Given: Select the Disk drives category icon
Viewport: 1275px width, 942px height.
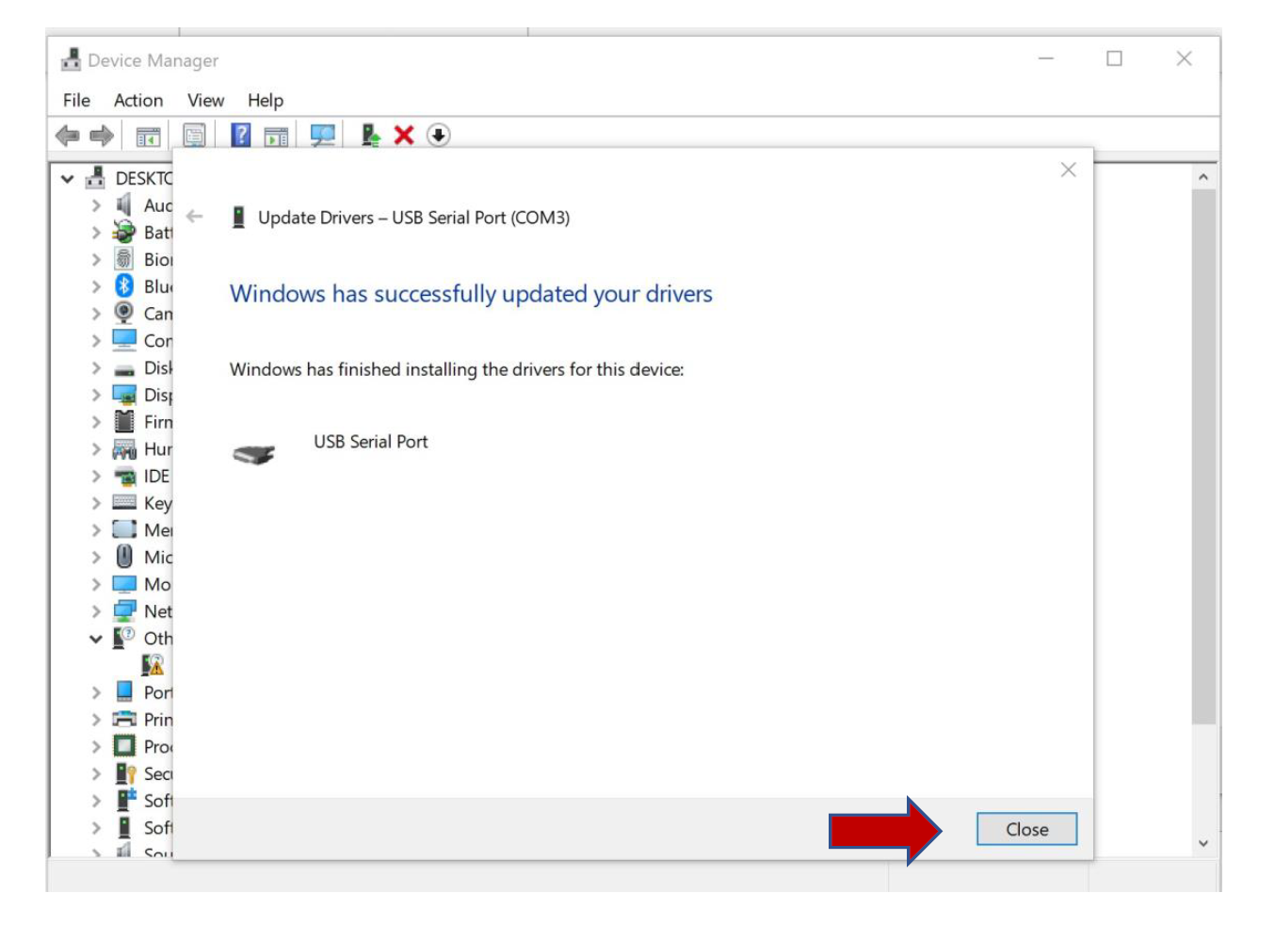Looking at the screenshot, I should (x=124, y=369).
